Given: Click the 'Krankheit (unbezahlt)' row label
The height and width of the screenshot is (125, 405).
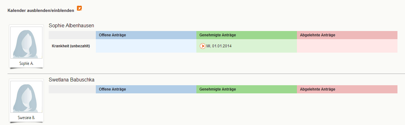Looking at the screenshot, I should click(71, 46).
